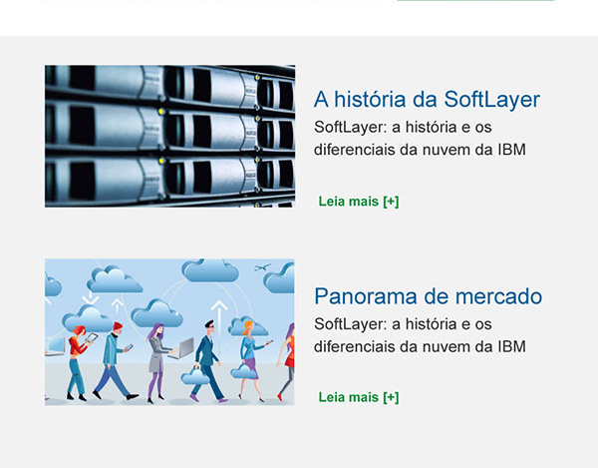Select description text under A história da SoftLayer
Screen dimensions: 598x468
coord(420,138)
